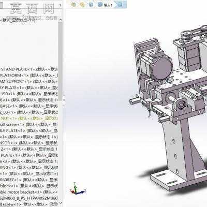207x207 pixels.
Task: Select the BASE<1> tree item
Action: tap(29, 106)
